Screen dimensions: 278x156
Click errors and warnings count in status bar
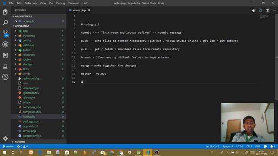point(23,146)
